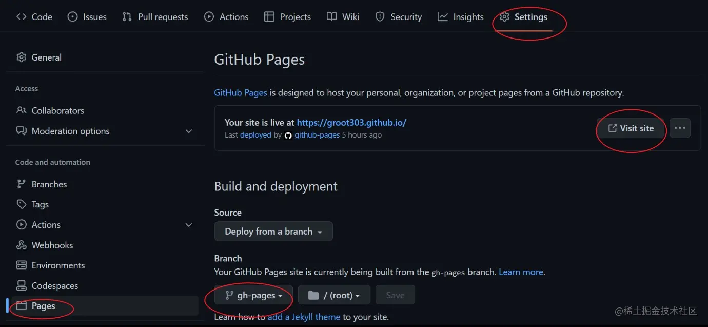708x327 pixels.
Task: Select the Settings tab
Action: (523, 17)
